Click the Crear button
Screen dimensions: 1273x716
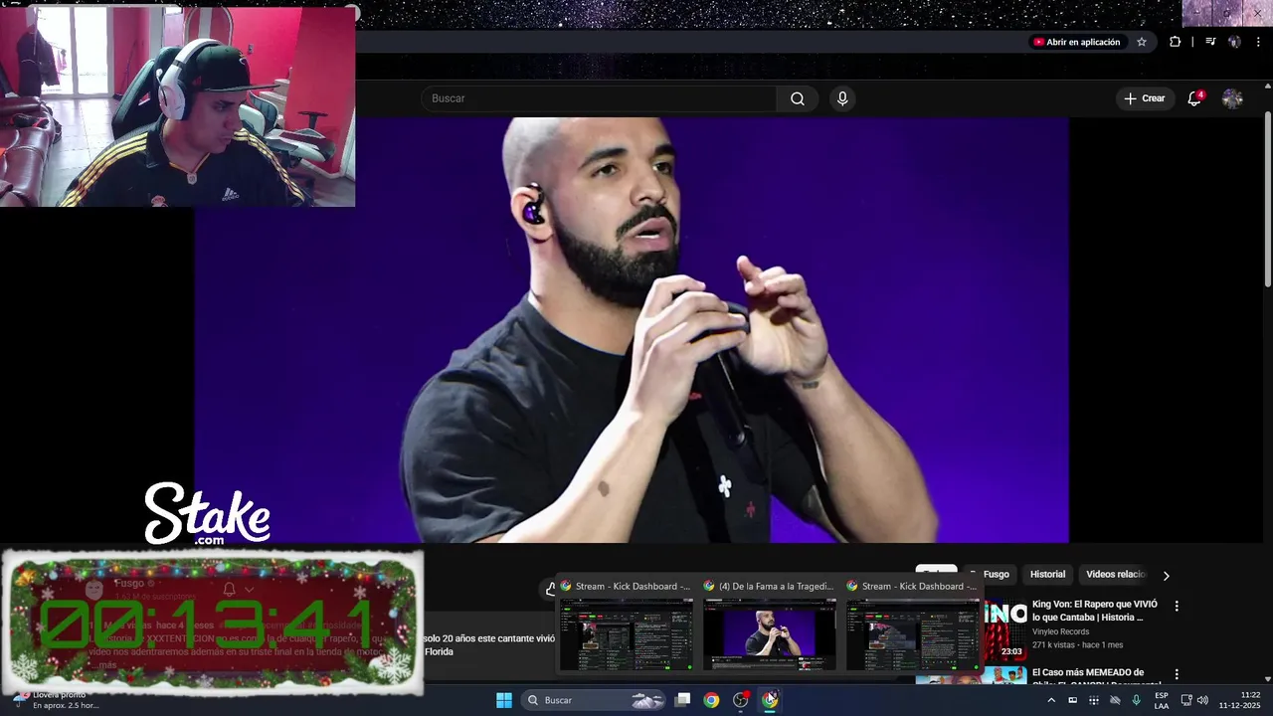click(x=1144, y=98)
